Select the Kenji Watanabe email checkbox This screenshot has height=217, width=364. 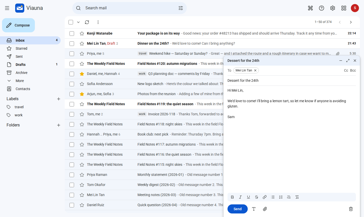tap(72, 33)
